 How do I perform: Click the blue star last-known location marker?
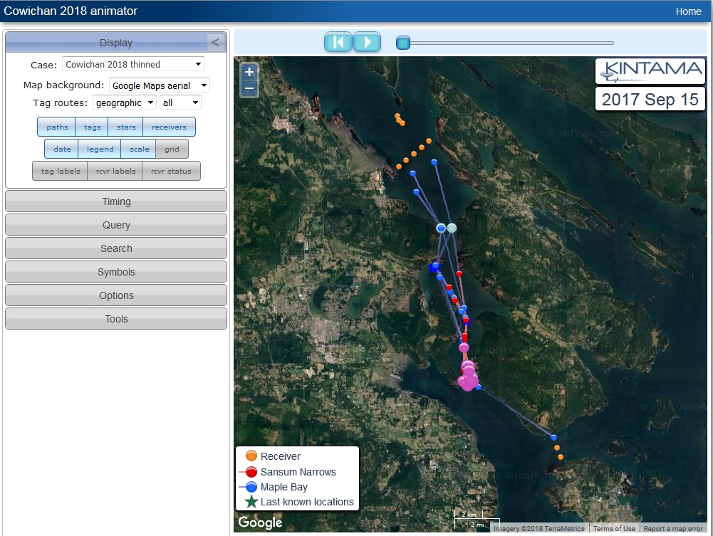coord(433,267)
